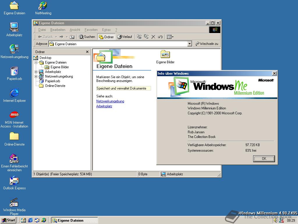The height and width of the screenshot is (224, 298).
Task: Open Eigene Dateien desktop icon
Action: [14, 8]
